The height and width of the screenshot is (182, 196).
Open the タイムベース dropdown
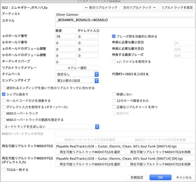[x=77, y=74]
